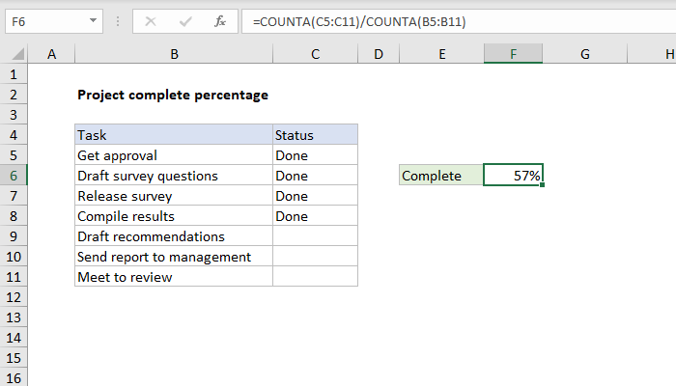Expand the Name Box dropdown arrow

point(92,20)
